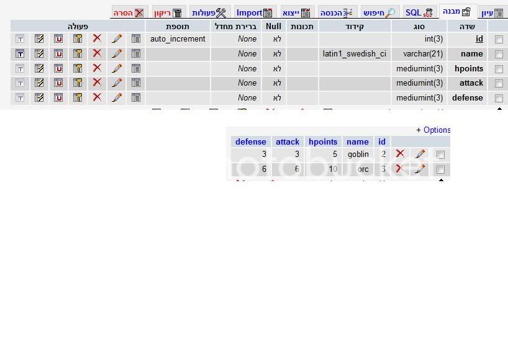The image size is (508, 363).
Task: Click the latin1_swedish_ci collation cell
Action: 355,54
